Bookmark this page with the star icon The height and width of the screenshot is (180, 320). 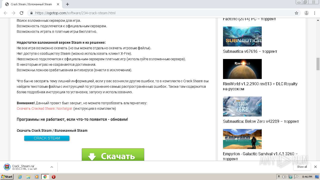click(x=296, y=13)
